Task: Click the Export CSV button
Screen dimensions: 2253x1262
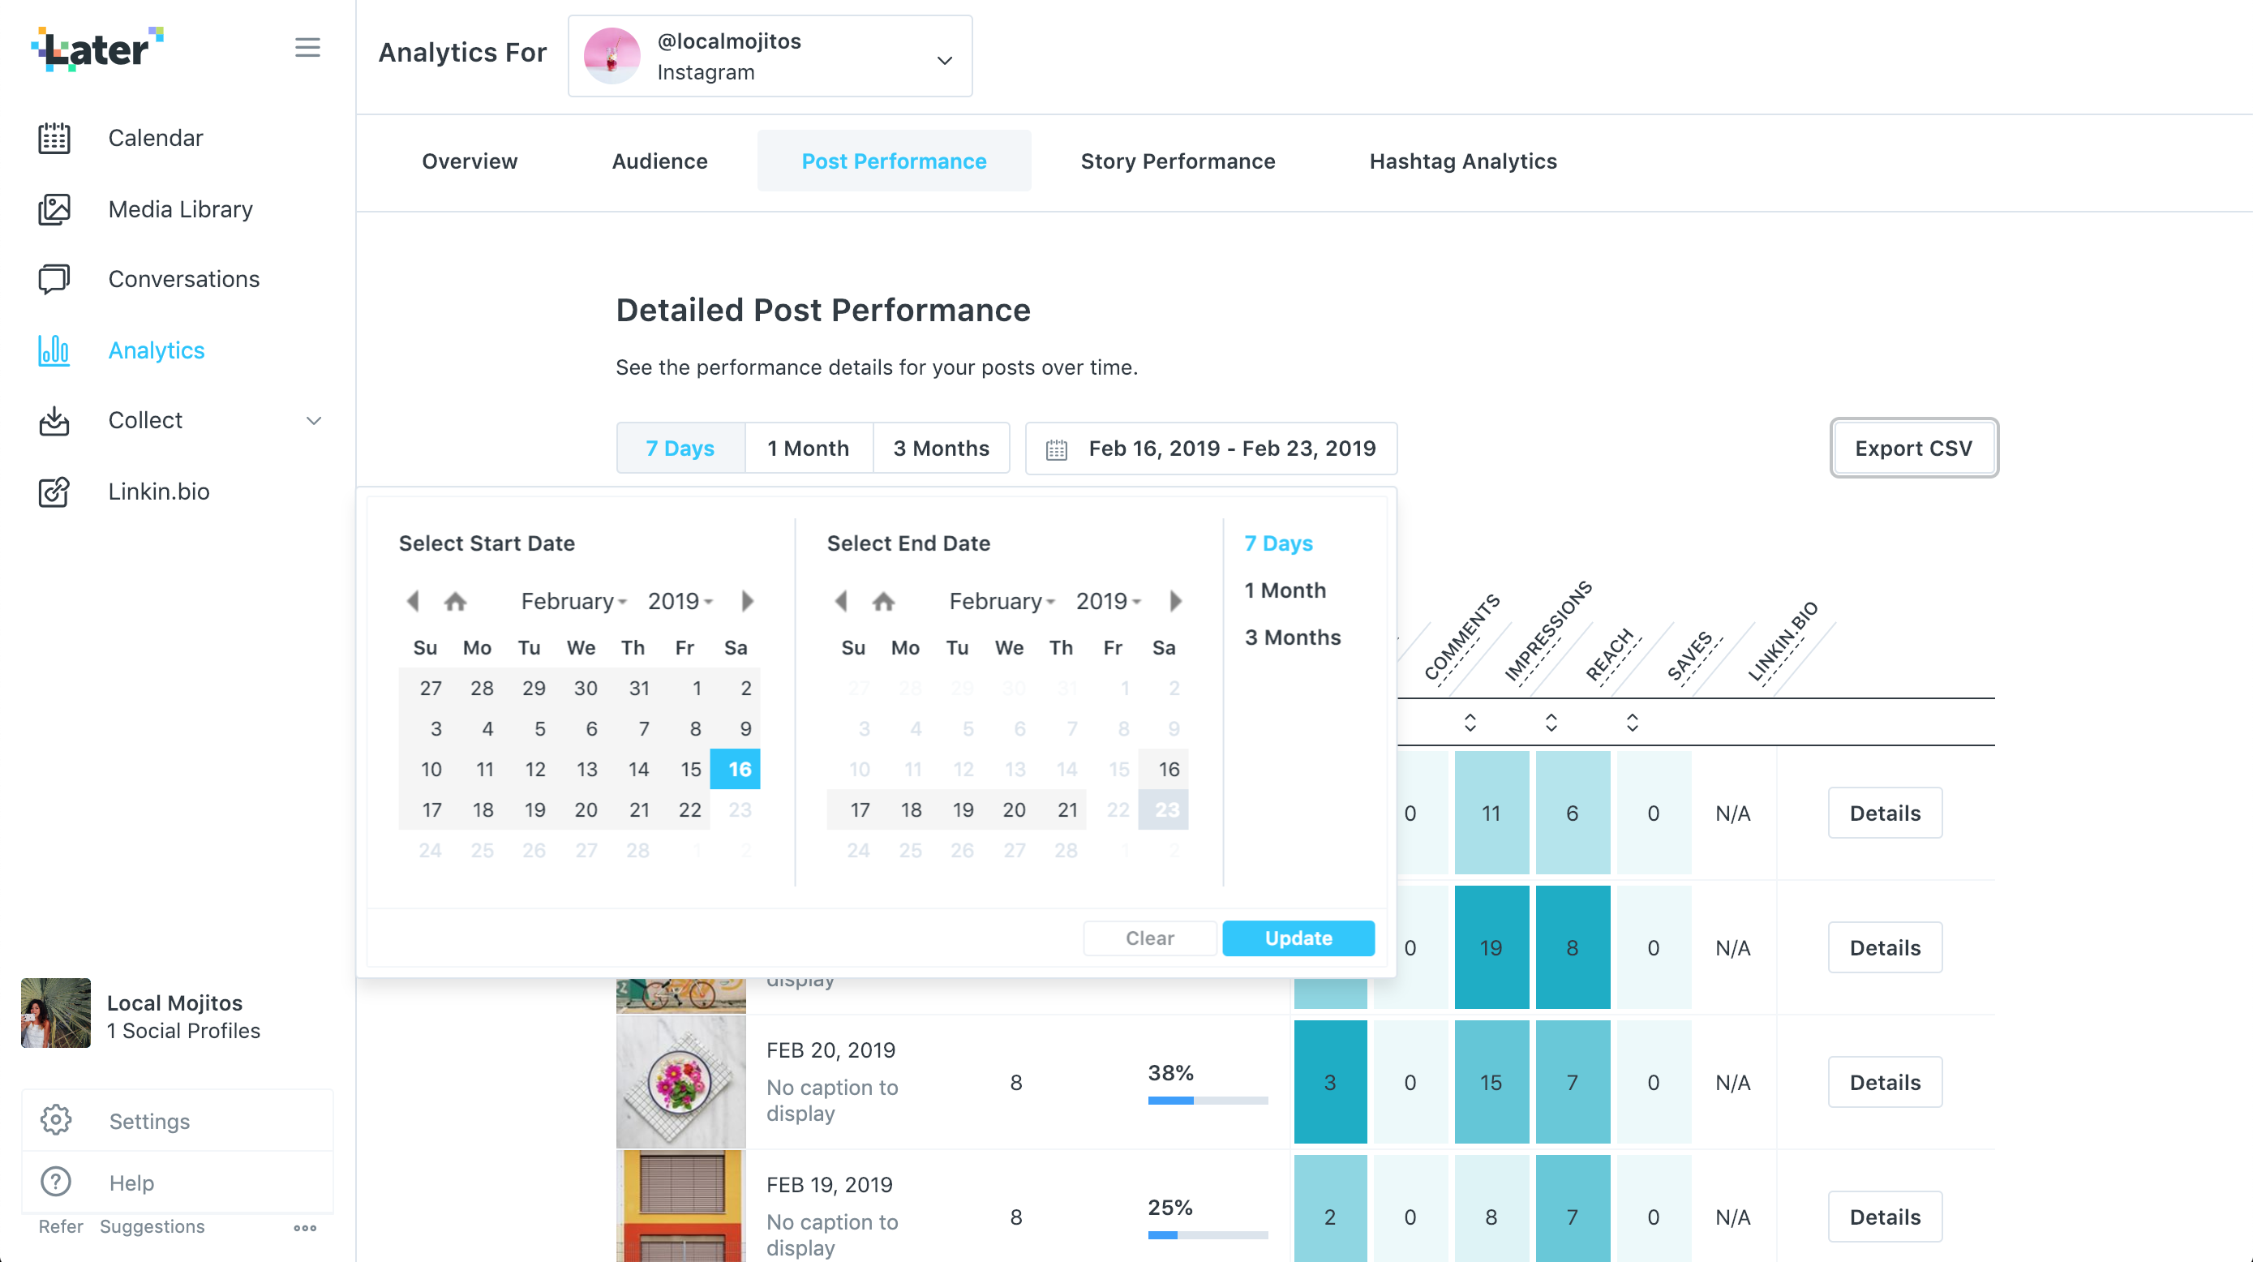Action: pyautogui.click(x=1912, y=449)
